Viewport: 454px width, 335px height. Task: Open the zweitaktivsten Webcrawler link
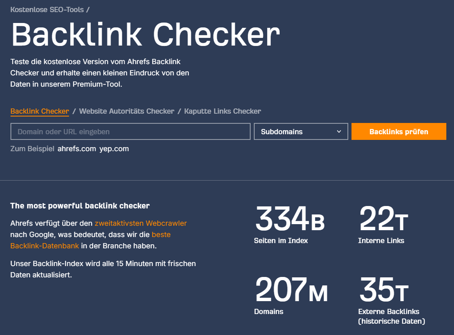(140, 223)
